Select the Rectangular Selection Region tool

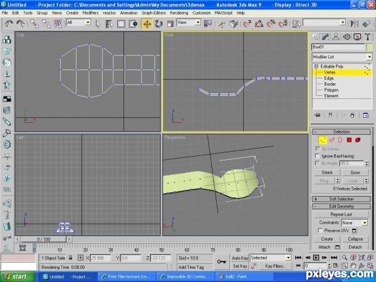[x=121, y=24]
